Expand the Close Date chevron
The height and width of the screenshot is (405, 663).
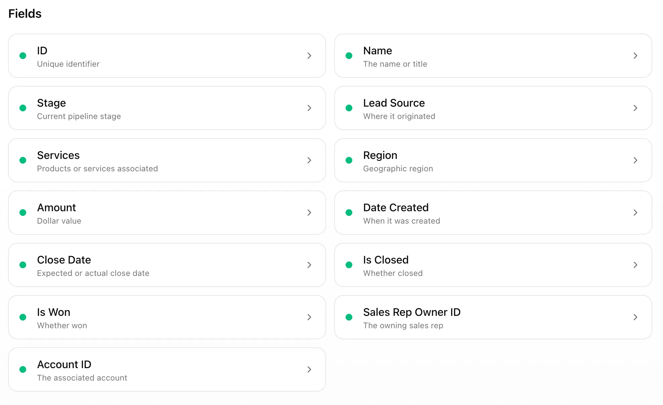pyautogui.click(x=309, y=265)
